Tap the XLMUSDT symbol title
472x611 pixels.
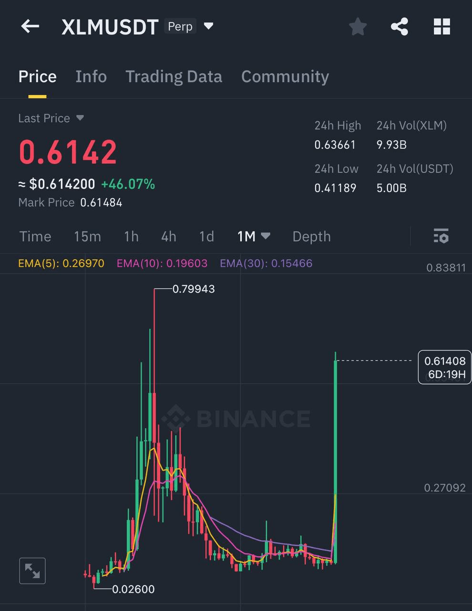(110, 27)
